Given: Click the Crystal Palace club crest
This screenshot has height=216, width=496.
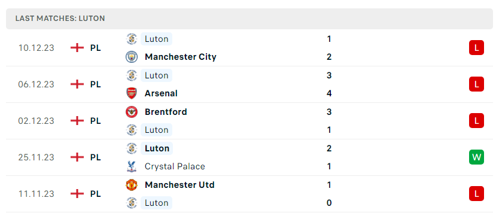Looking at the screenshot, I should (131, 166).
